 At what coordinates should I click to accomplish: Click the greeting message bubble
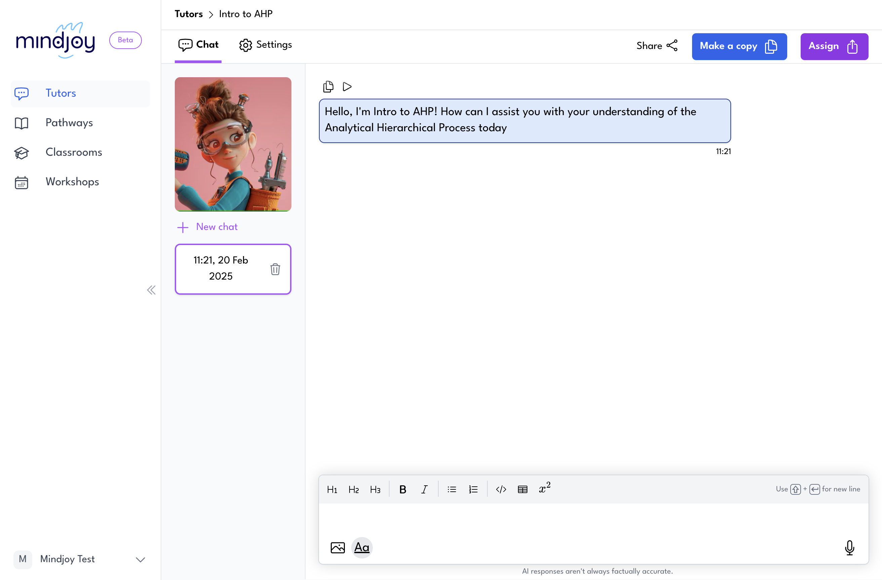525,120
